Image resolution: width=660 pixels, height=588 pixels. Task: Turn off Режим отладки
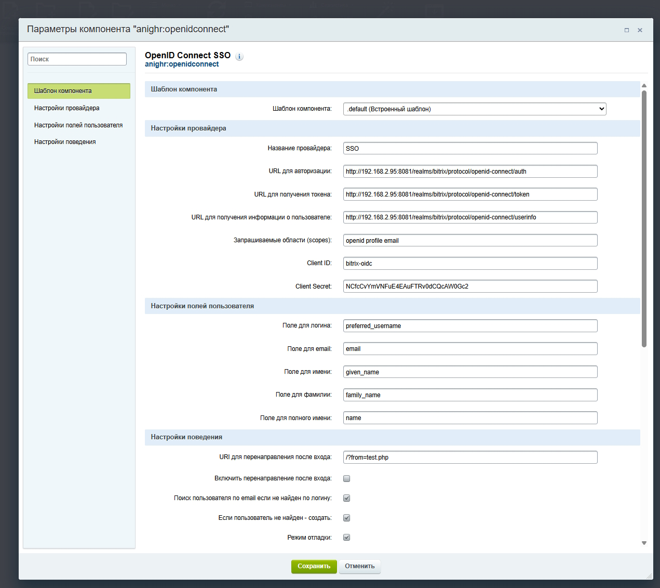pos(346,537)
